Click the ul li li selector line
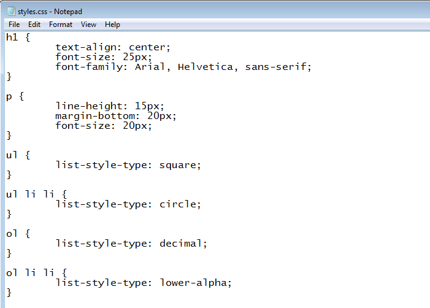This screenshot has width=430, height=308. point(36,194)
